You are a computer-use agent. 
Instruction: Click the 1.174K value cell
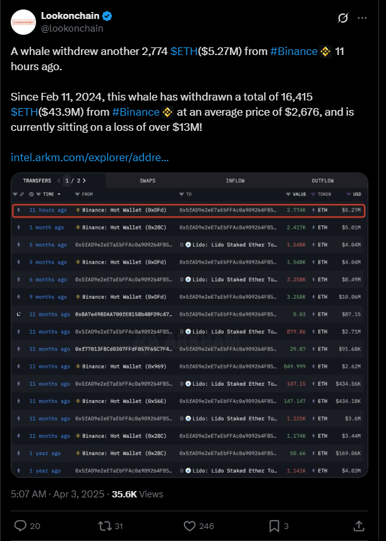tap(296, 436)
